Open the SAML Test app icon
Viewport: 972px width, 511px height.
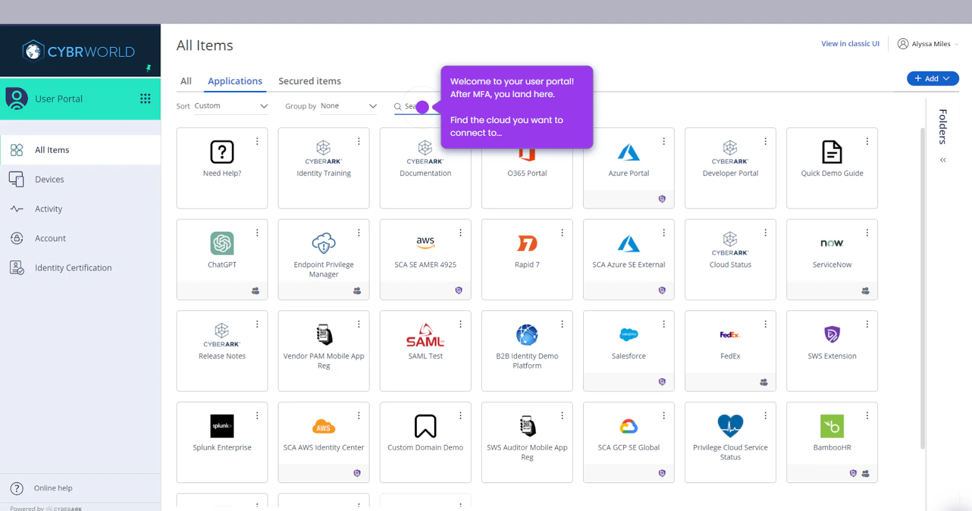(x=425, y=335)
